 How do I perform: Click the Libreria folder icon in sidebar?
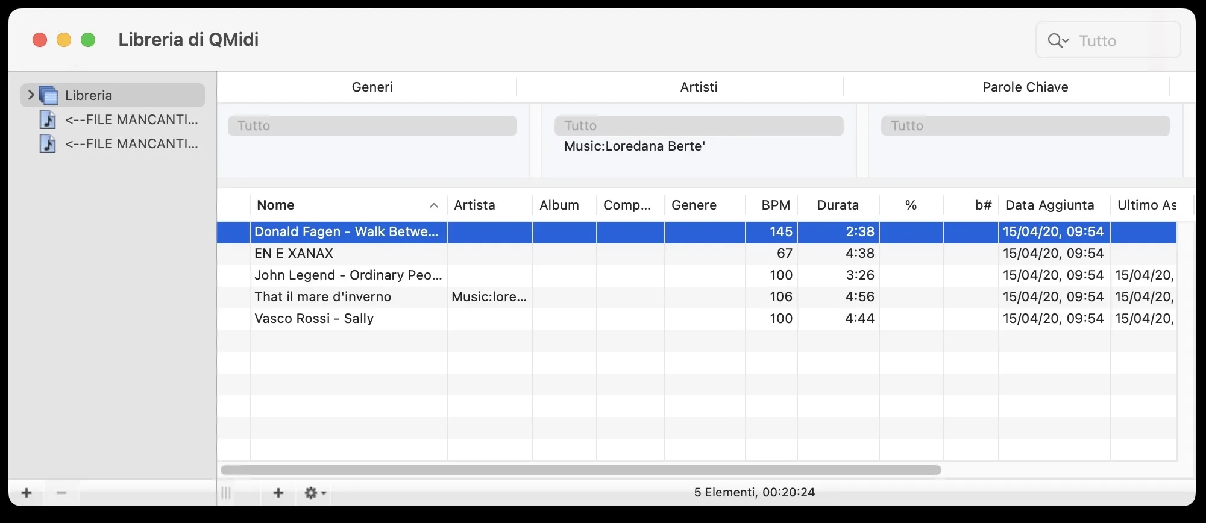[48, 95]
